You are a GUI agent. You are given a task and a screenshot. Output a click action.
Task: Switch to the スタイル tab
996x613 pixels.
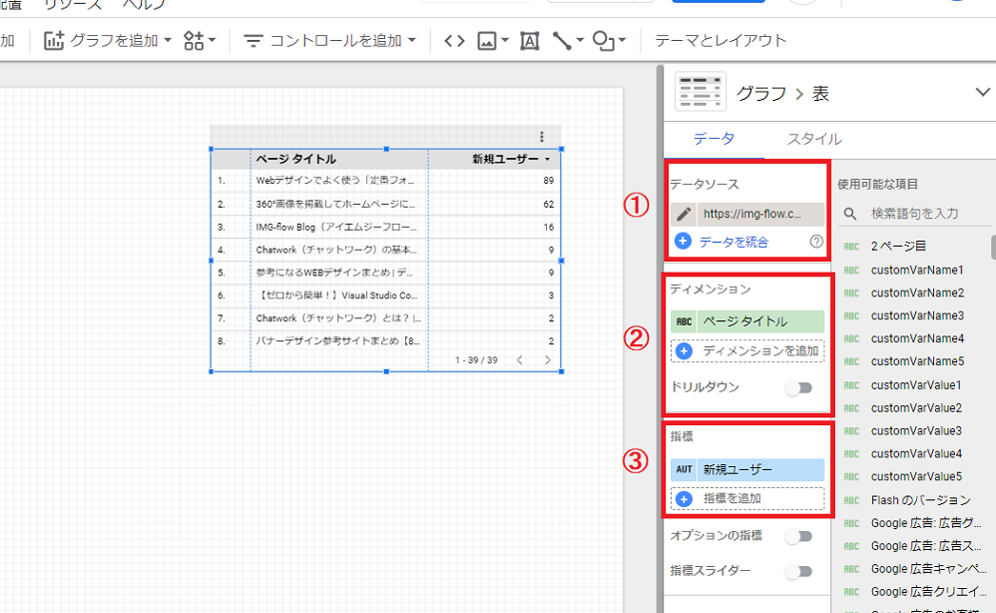coord(814,139)
